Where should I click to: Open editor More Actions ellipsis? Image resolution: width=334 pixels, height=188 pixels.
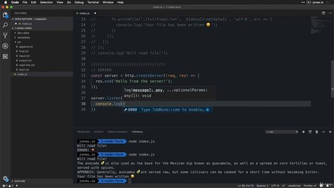(x=330, y=13)
